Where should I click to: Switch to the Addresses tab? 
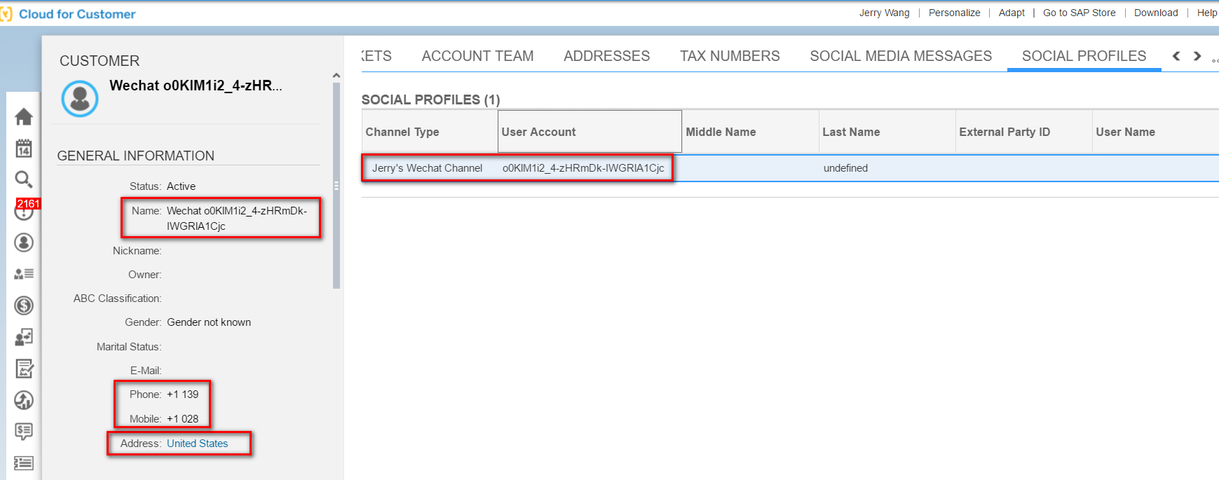pyautogui.click(x=607, y=56)
